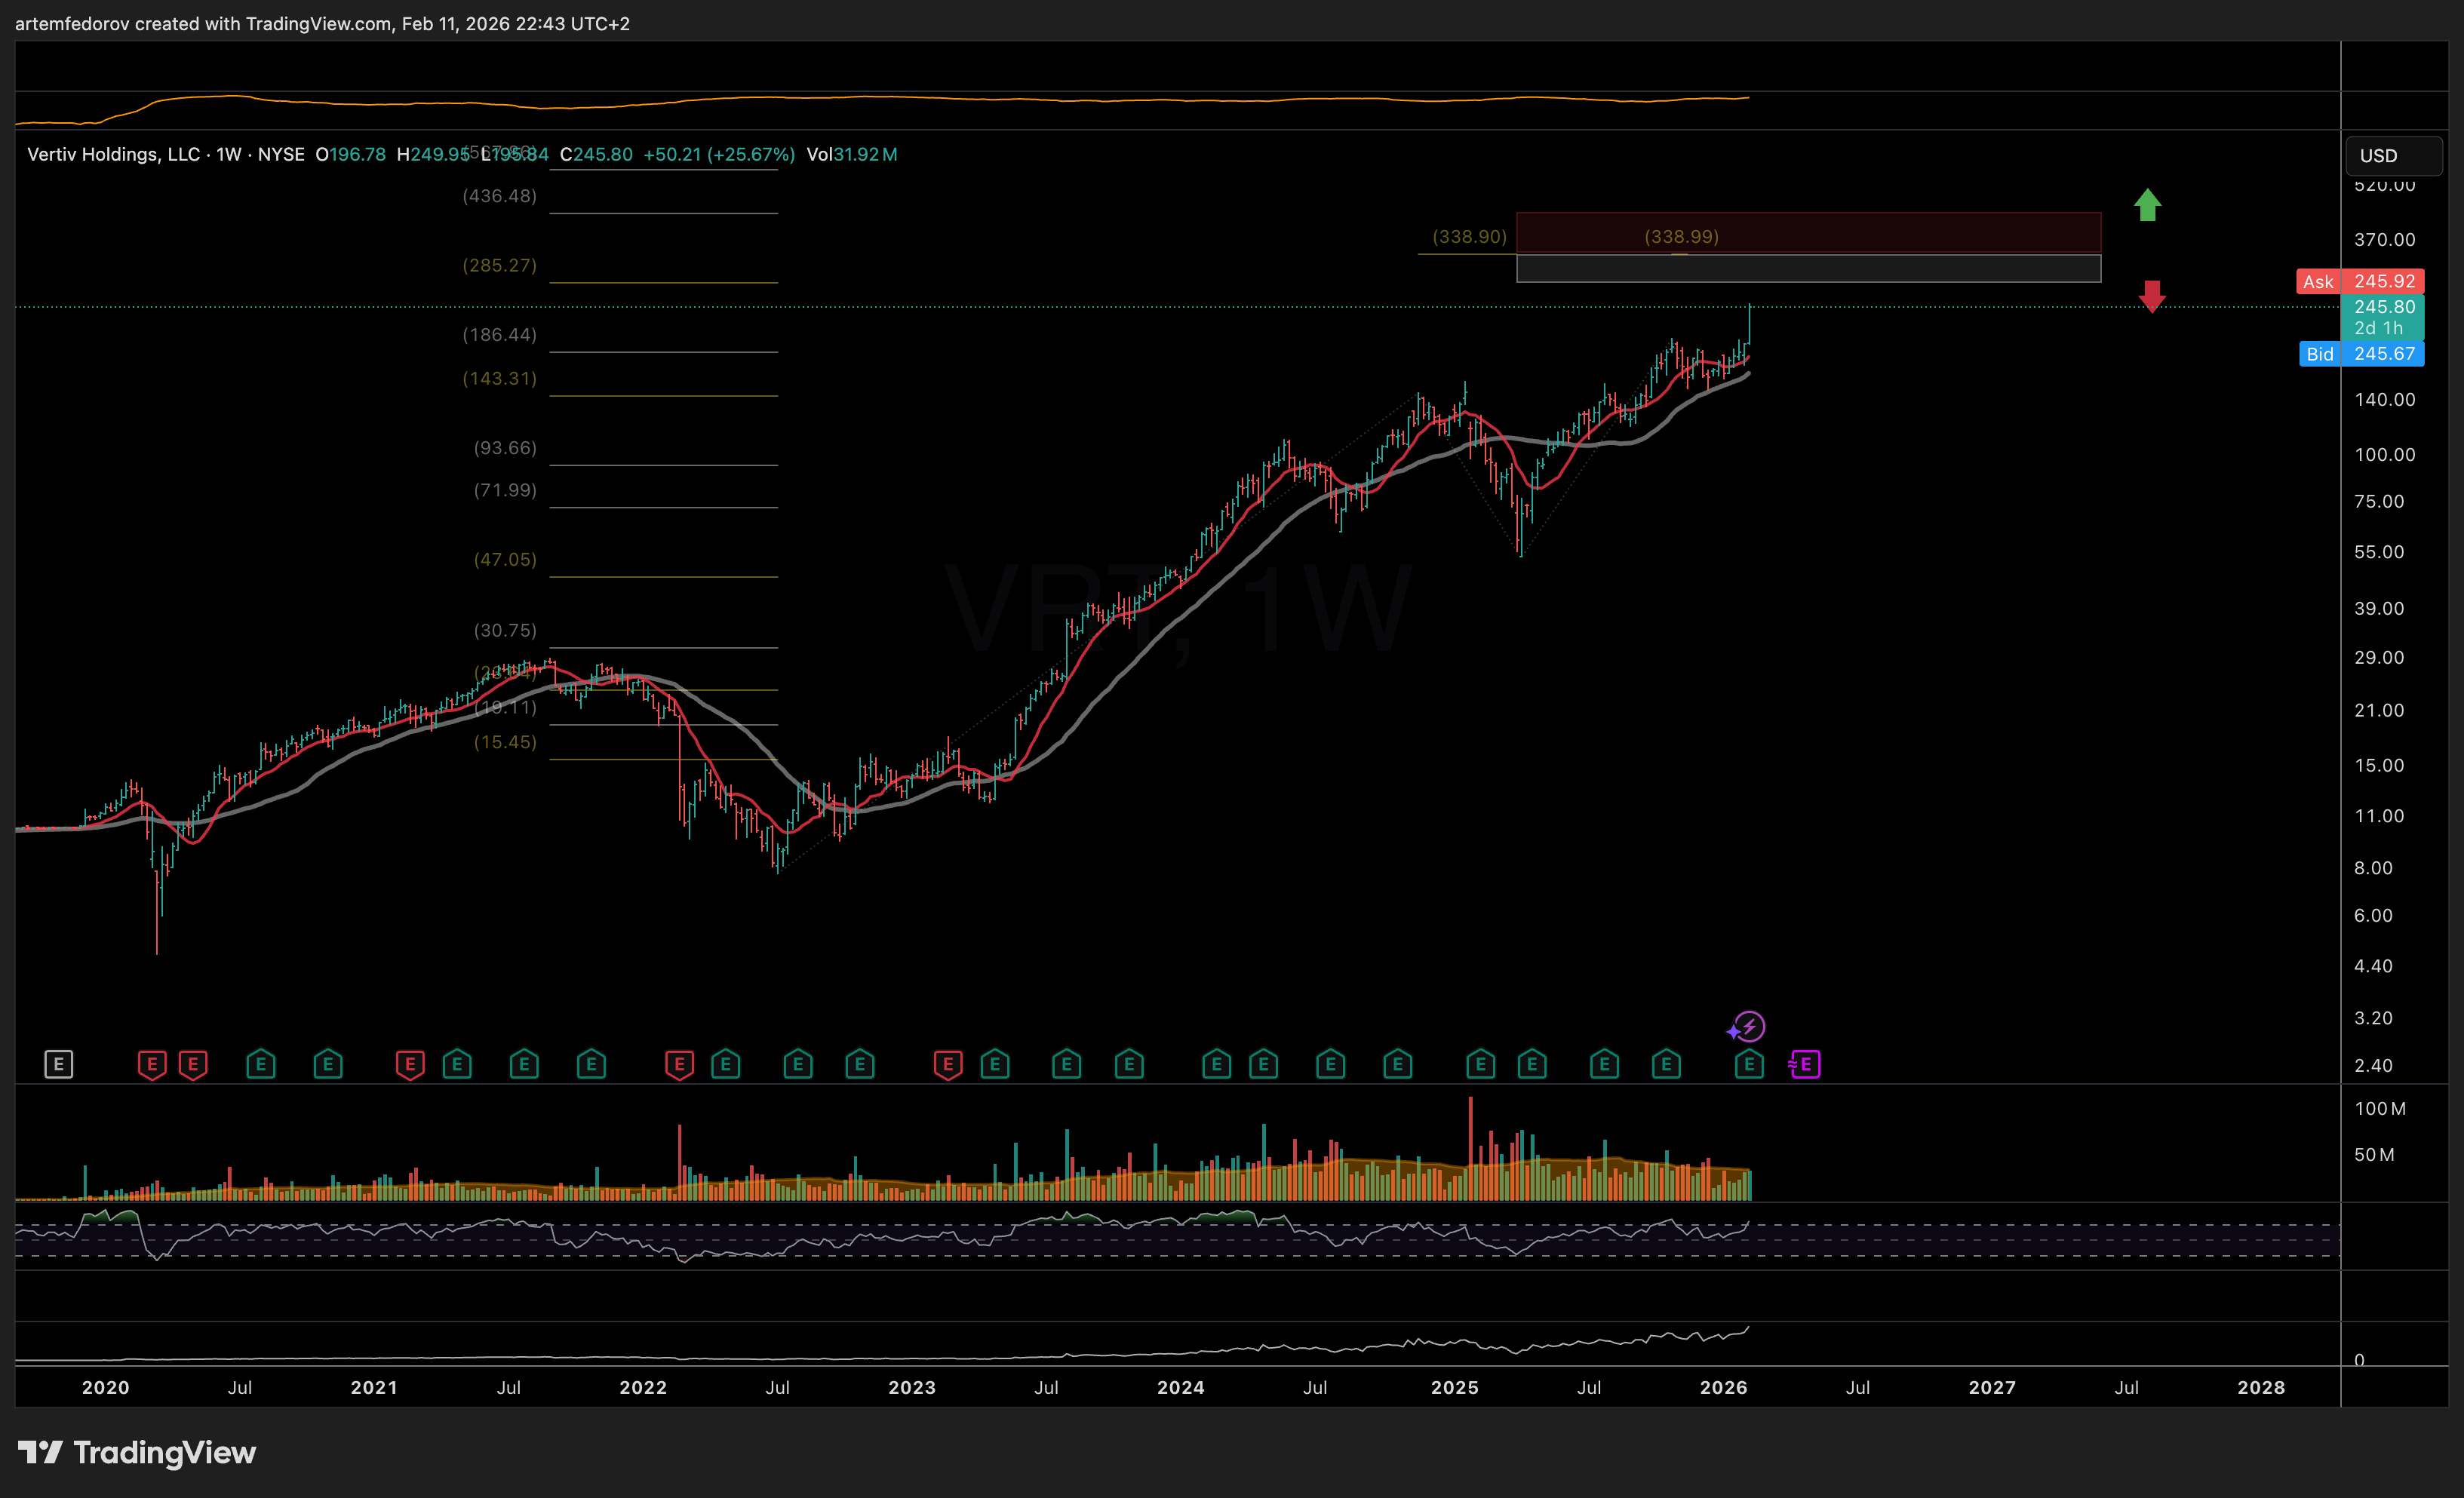
Task: Click the red Ask 245.92 price label
Action: (2360, 281)
